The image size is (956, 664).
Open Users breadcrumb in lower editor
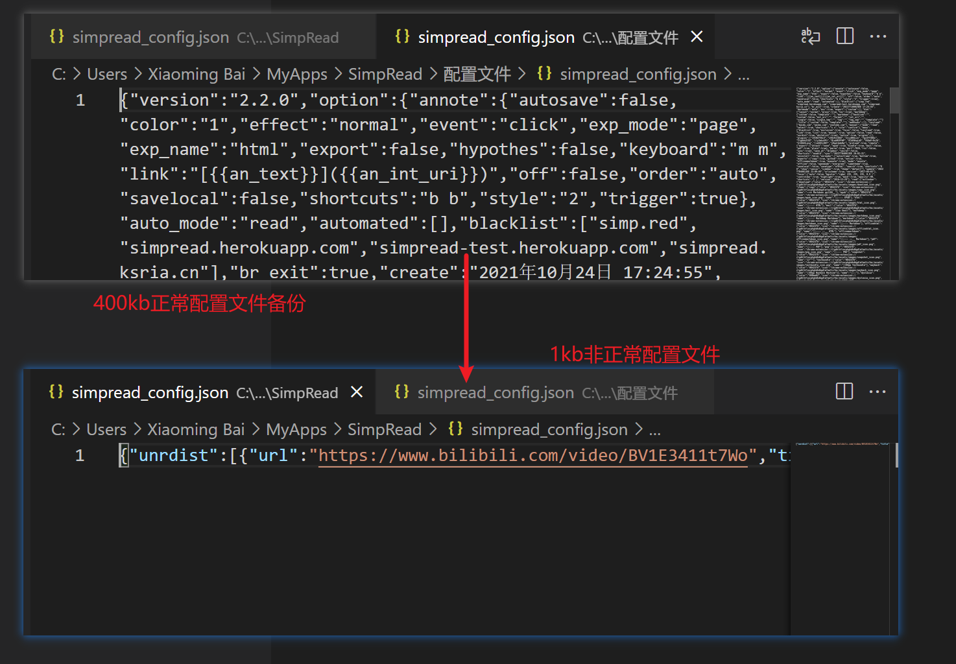(106, 429)
